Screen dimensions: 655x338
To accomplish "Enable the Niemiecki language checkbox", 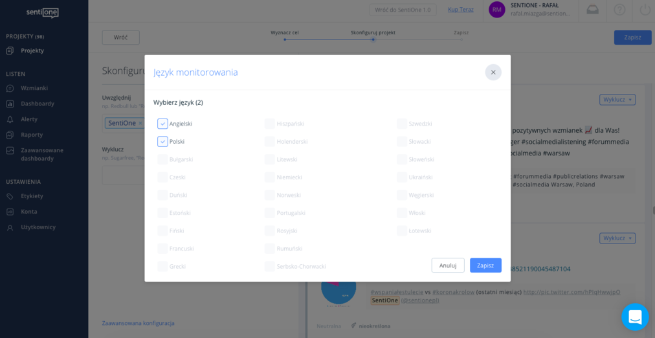I will 270,177.
